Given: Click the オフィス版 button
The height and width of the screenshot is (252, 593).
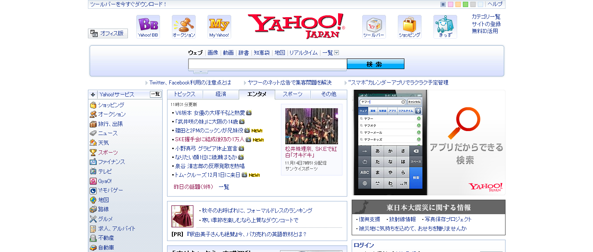Looking at the screenshot, I should pyautogui.click(x=108, y=33).
